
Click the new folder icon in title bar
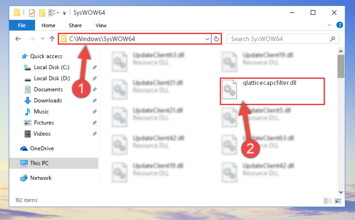click(42, 13)
